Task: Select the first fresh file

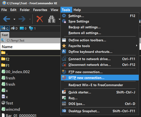Action: (x=8, y=78)
